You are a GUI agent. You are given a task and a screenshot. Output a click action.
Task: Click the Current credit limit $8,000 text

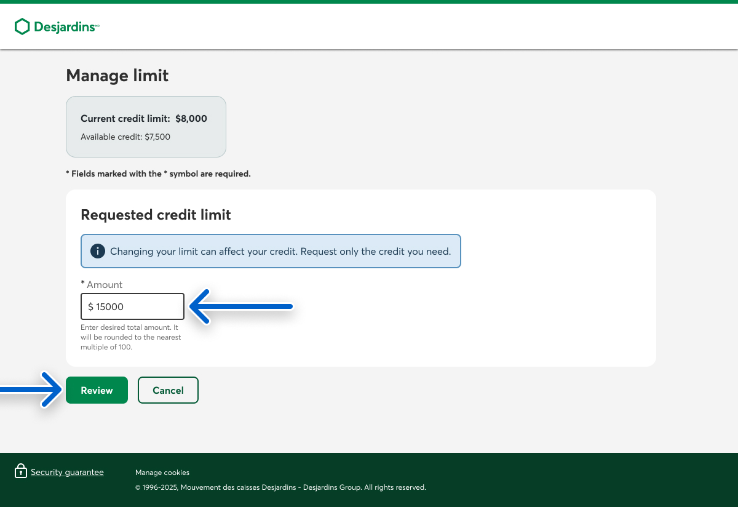[x=144, y=119]
